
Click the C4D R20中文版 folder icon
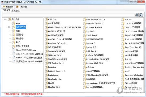[x=46, y=47]
